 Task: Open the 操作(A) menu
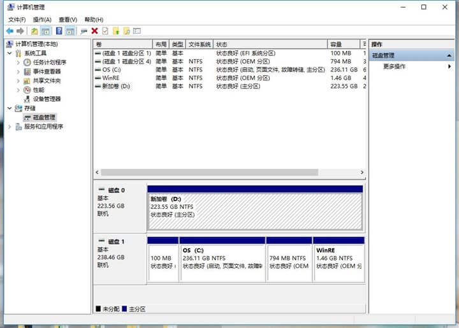coord(42,20)
